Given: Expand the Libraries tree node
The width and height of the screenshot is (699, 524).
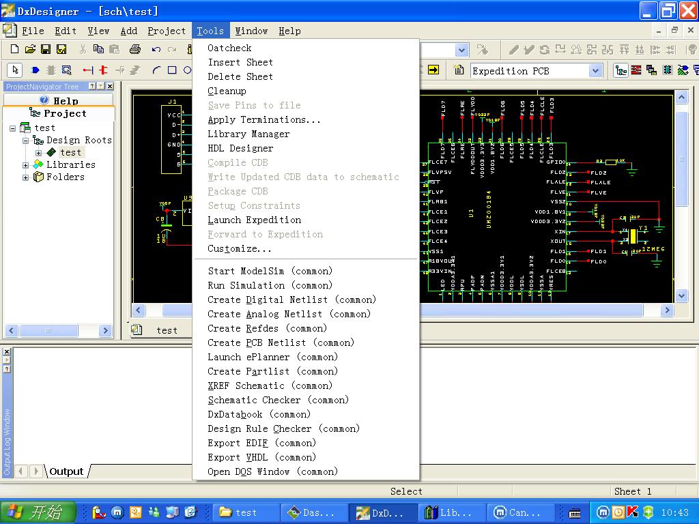Looking at the screenshot, I should pos(26,165).
